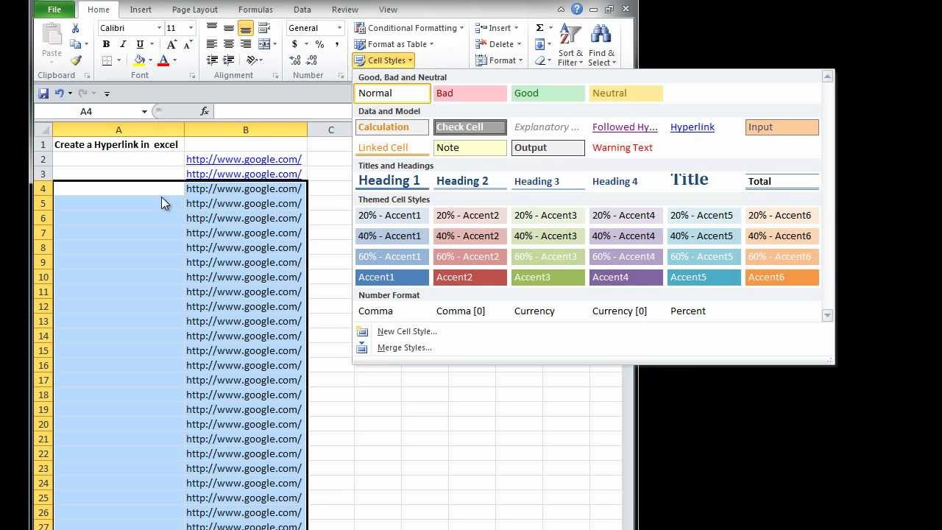Click the Orientation text-angle icon
The width and height of the screenshot is (942, 530).
252,60
